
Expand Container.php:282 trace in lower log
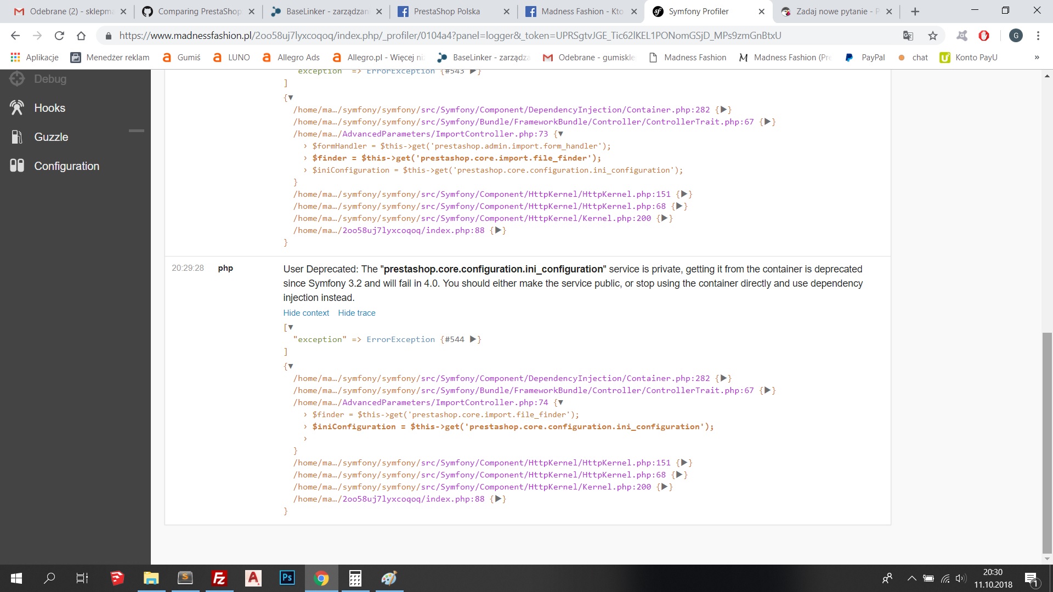(x=723, y=378)
